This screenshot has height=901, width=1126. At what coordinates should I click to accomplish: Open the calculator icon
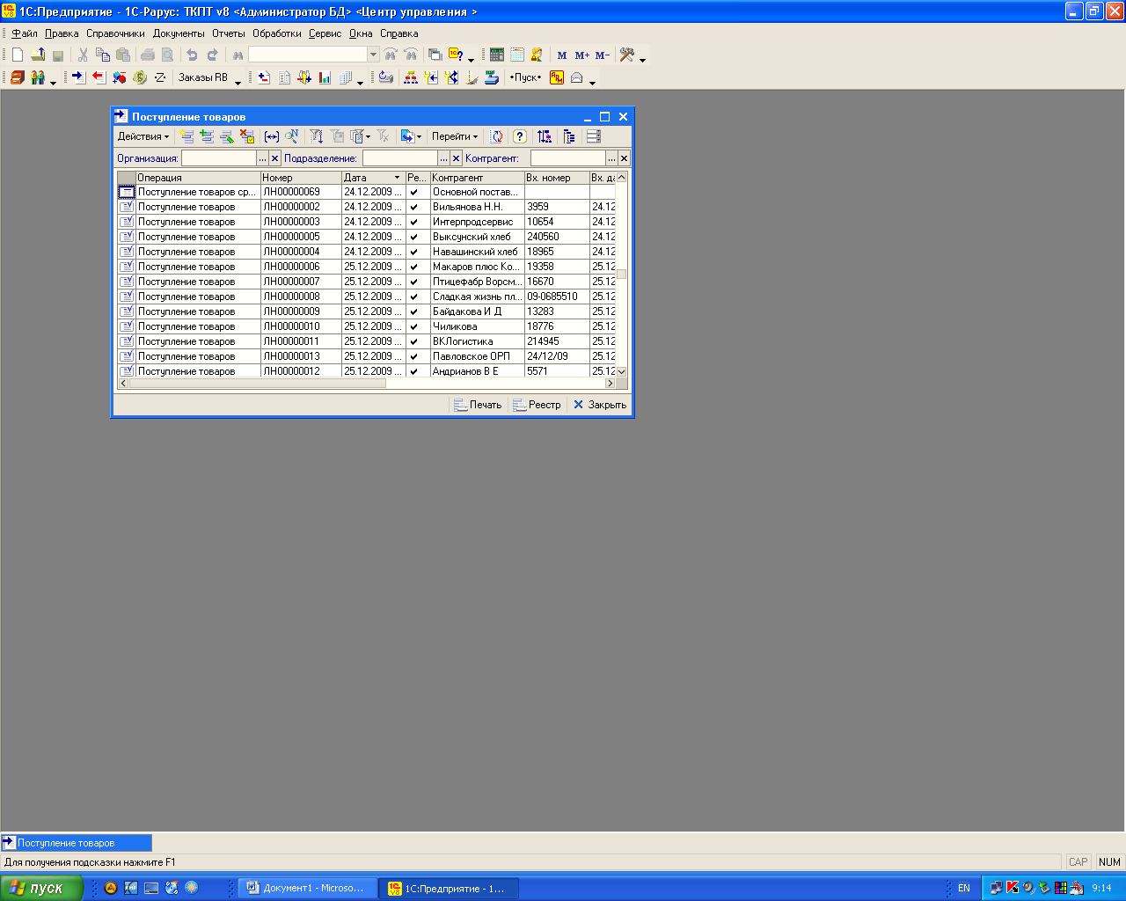point(497,55)
